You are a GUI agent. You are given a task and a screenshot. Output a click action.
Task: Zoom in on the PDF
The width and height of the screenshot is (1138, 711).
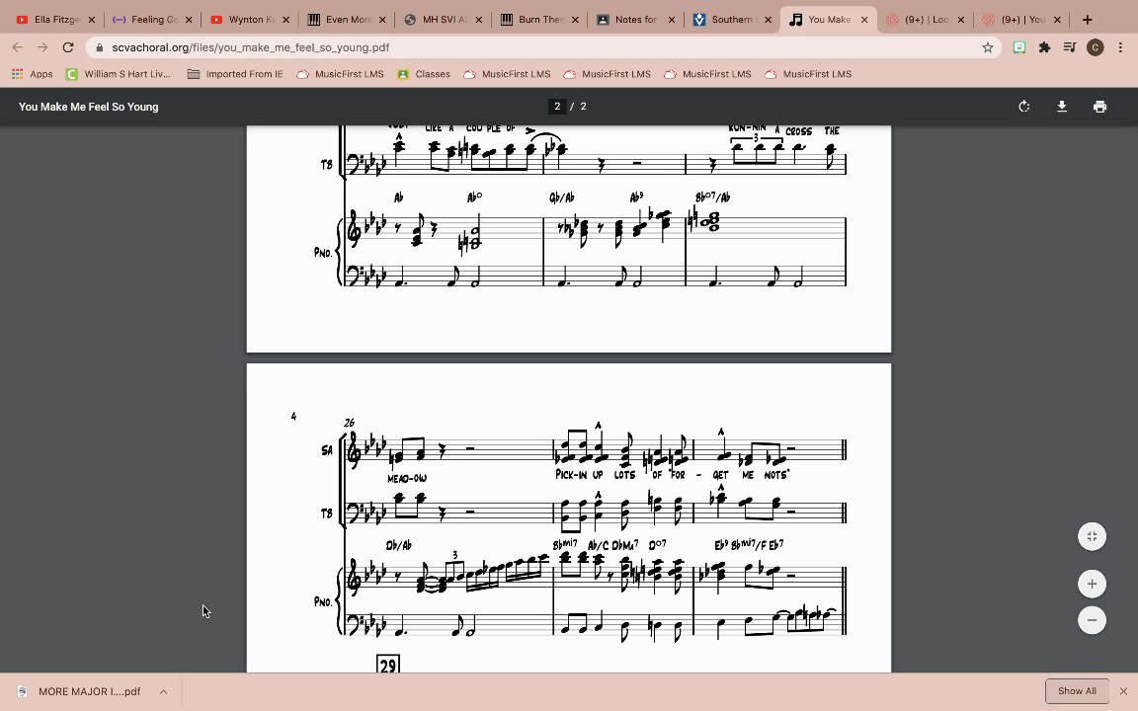1092,584
